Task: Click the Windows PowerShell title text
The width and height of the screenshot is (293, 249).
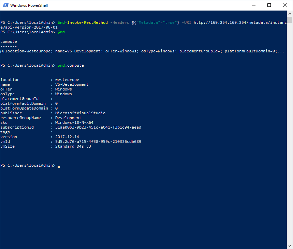Action: point(29,5)
